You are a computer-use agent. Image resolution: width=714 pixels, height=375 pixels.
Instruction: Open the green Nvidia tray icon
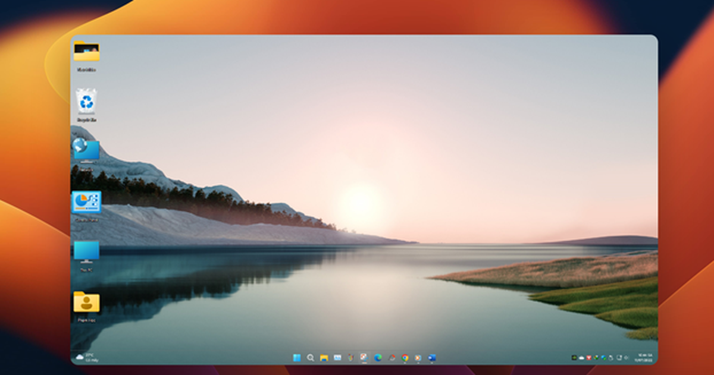(574, 358)
